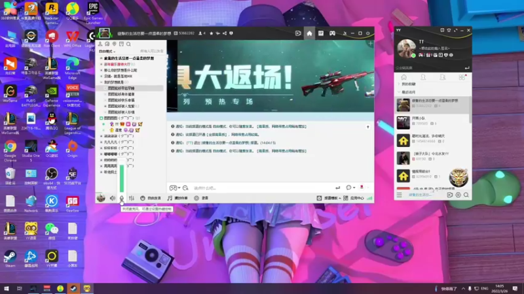The height and width of the screenshot is (294, 524).
Task: Click the network signal strength indicator
Action: (x=369, y=198)
